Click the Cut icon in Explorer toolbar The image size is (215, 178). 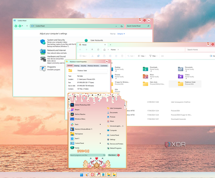coord(92,56)
